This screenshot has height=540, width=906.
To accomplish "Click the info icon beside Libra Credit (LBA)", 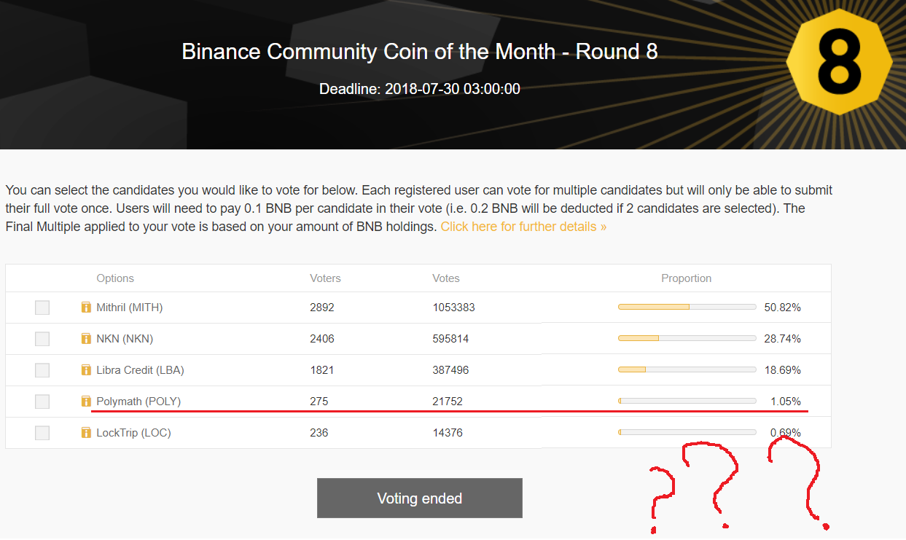I will tap(86, 370).
